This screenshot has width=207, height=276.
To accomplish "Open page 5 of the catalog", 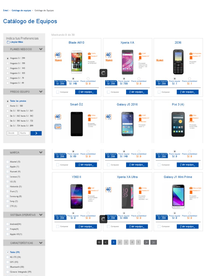I will [138, 242].
